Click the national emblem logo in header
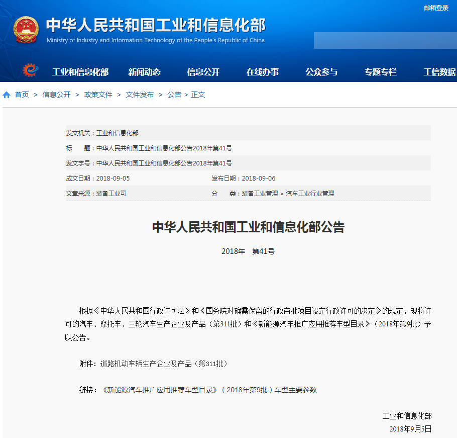457x438 pixels. 26,29
